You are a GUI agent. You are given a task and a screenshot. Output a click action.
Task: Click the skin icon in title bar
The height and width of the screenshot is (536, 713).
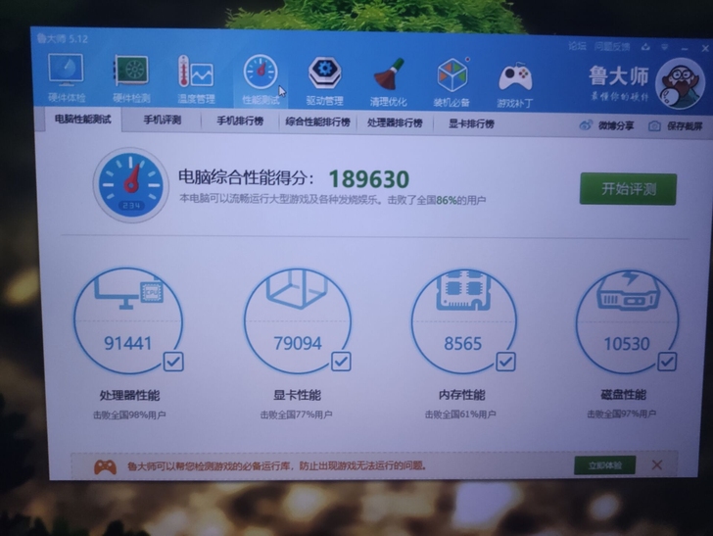pos(645,47)
